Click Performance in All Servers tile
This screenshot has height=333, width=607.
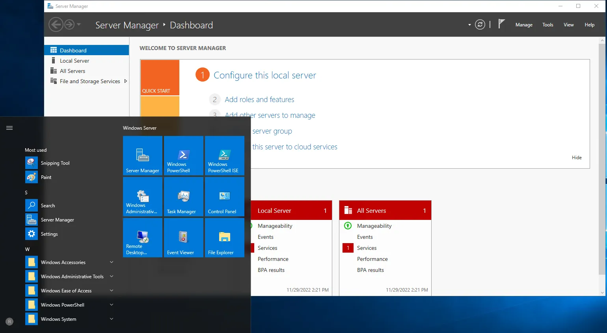(x=372, y=259)
